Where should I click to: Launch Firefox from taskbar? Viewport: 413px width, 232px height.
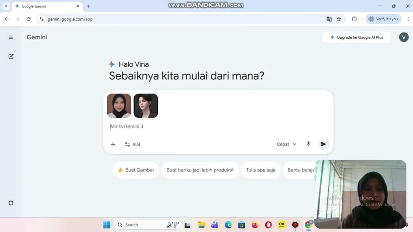255,225
